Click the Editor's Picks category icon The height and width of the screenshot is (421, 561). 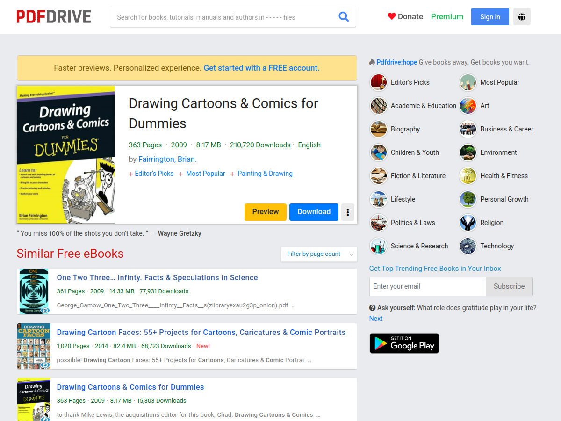[378, 82]
